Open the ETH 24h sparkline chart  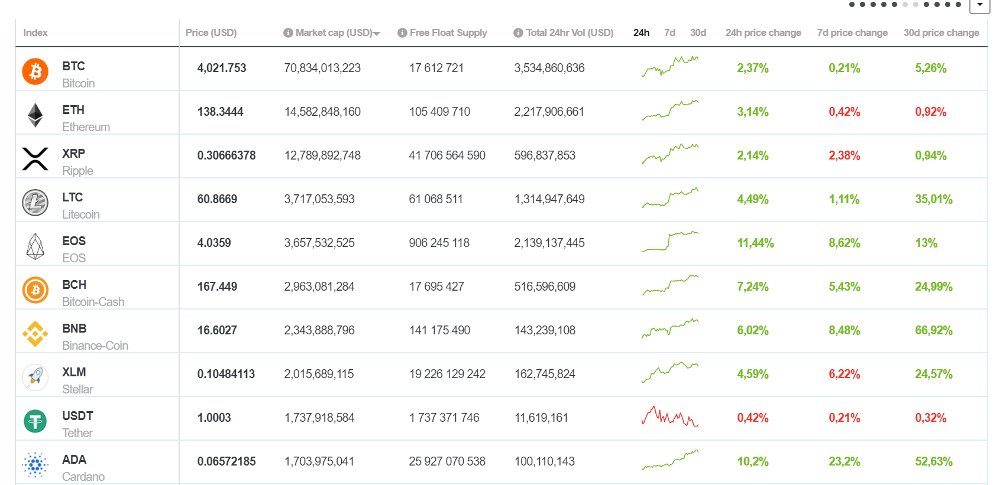pos(670,110)
